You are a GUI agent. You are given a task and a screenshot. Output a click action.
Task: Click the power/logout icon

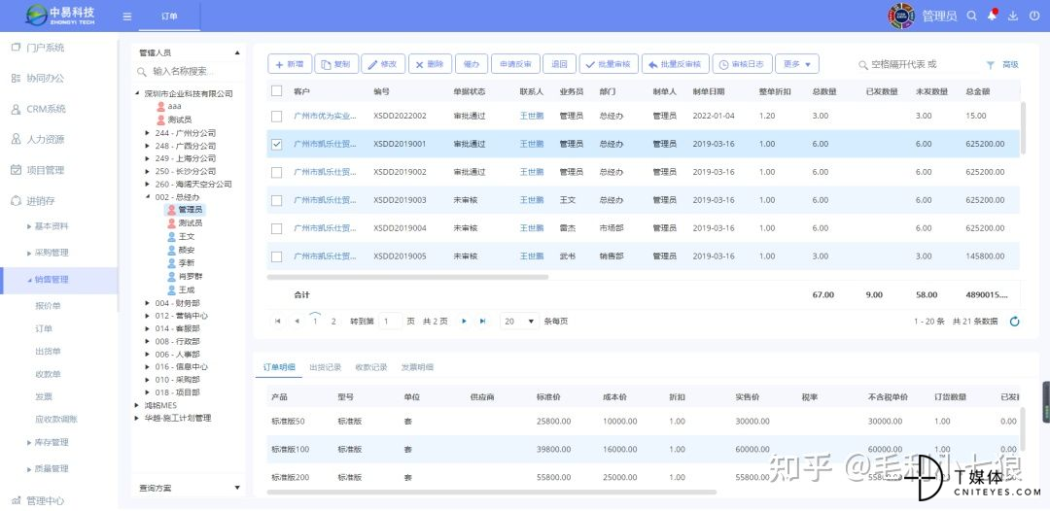(1034, 16)
